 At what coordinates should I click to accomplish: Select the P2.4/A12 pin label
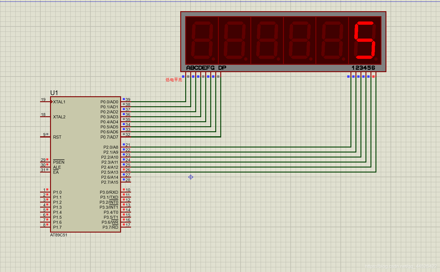coord(110,167)
